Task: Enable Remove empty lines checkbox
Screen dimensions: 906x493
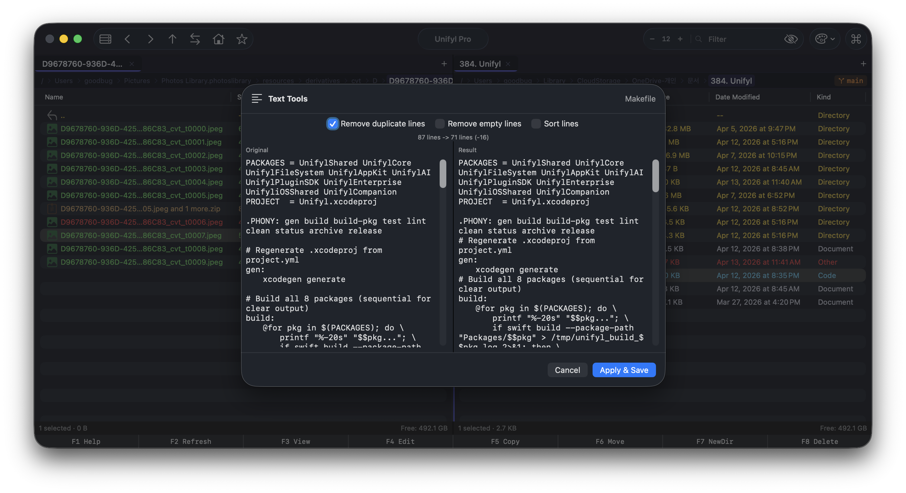Action: [x=440, y=124]
